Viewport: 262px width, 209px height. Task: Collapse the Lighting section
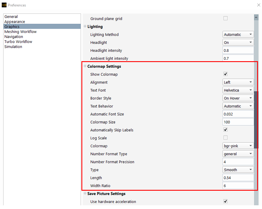pyautogui.click(x=85, y=27)
